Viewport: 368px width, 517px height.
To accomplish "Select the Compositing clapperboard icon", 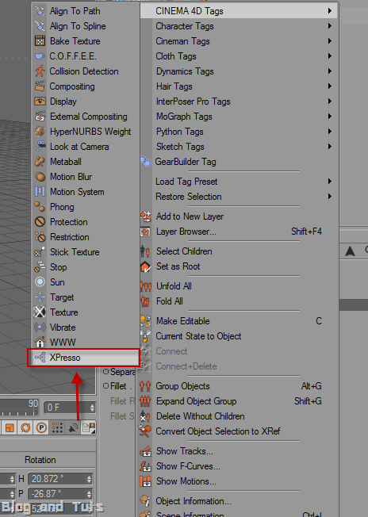I will pos(40,86).
